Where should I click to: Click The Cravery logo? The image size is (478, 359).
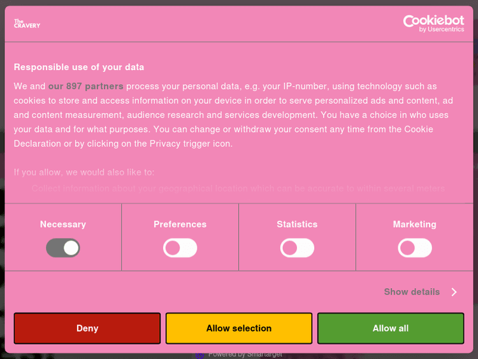[x=27, y=24]
